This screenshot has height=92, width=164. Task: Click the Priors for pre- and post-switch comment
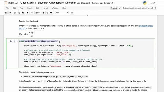pyautogui.click(x=57, y=50)
